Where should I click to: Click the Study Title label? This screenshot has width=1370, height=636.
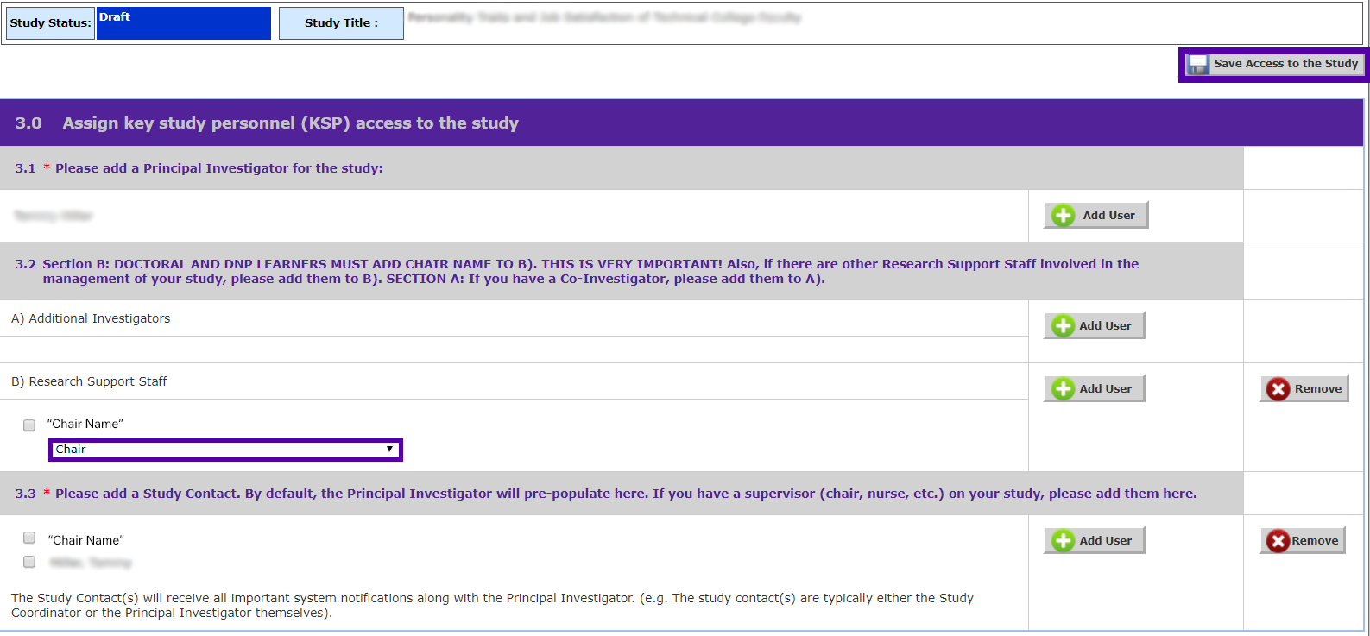[x=341, y=23]
